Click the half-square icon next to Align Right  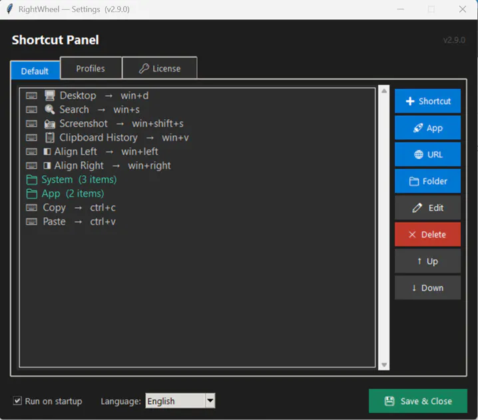click(47, 166)
